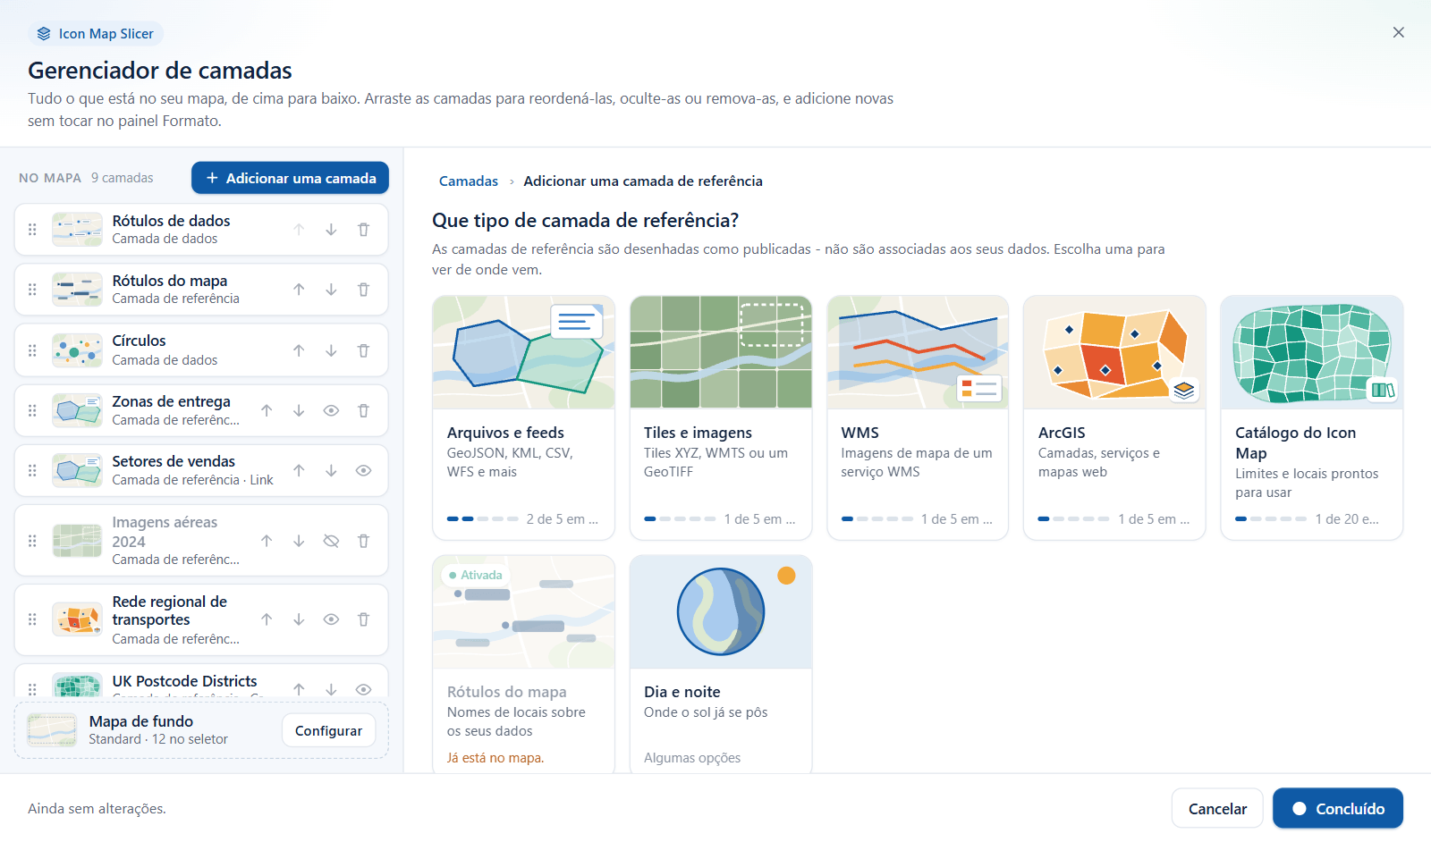Viewport: 1431px width, 842px height.
Task: Close the layer manager dialog
Action: 1399,32
